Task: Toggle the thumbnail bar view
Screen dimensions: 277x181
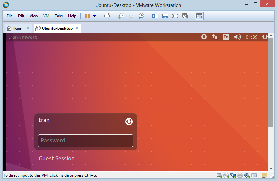Action: click(165, 16)
